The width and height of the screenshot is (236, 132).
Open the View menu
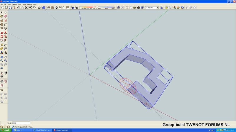pos(9,4)
